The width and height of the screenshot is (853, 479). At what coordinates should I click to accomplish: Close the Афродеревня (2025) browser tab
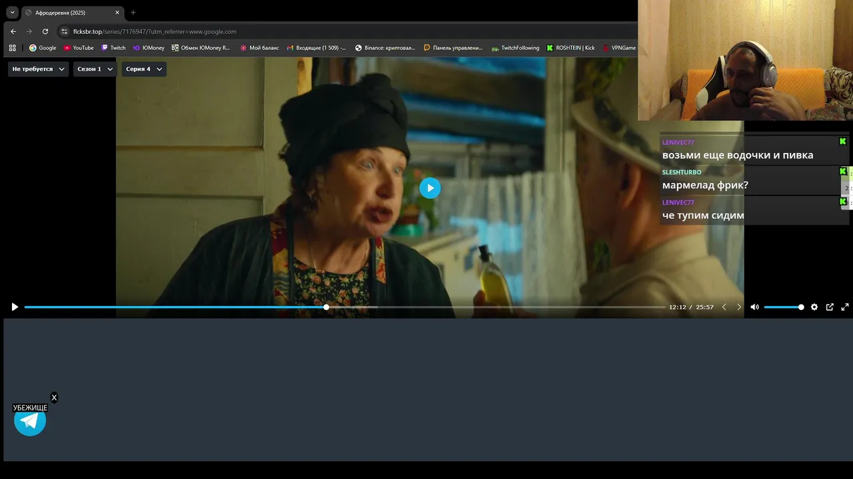(117, 13)
